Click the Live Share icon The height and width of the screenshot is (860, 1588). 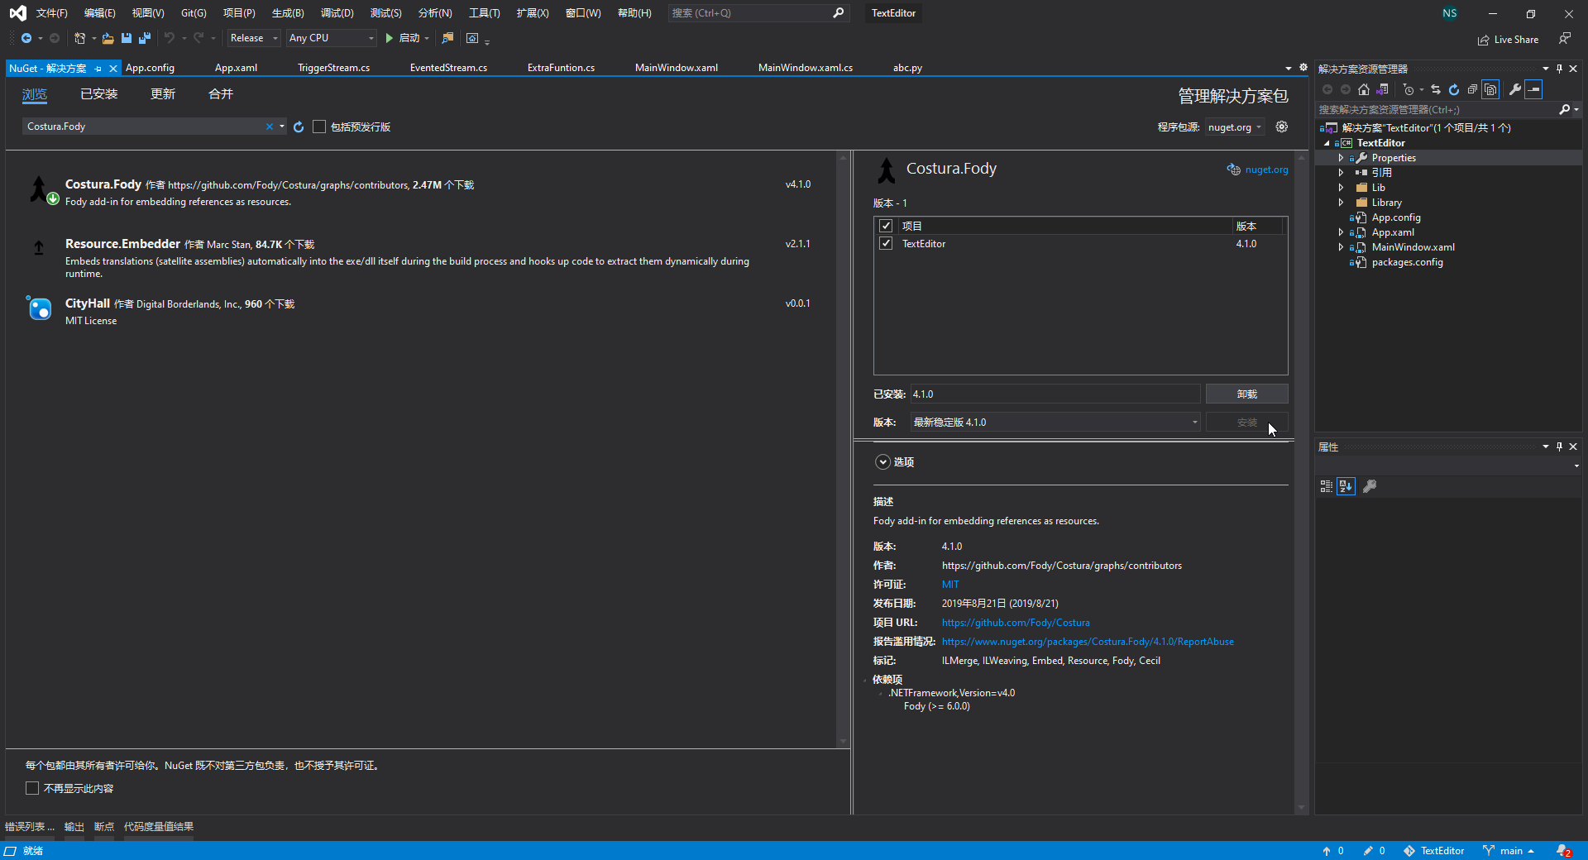pos(1508,40)
